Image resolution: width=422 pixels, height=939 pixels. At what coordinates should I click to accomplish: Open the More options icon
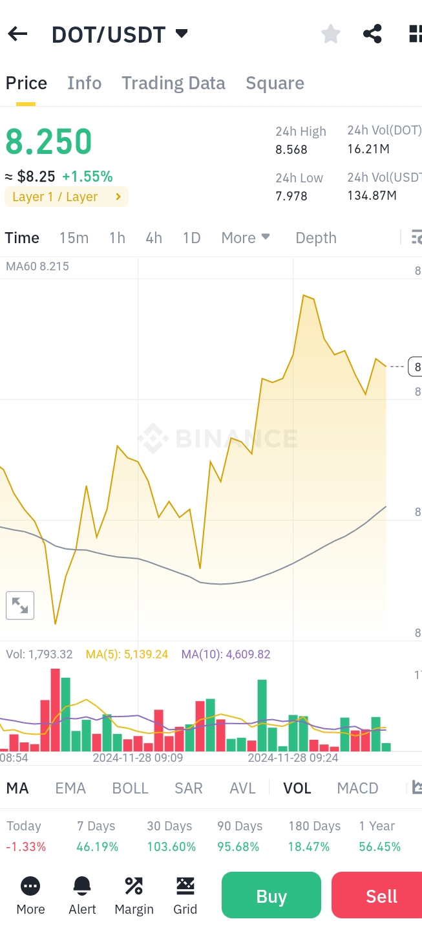pyautogui.click(x=30, y=895)
